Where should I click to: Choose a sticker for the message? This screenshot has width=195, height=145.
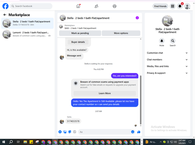pyautogui.click(x=70, y=132)
